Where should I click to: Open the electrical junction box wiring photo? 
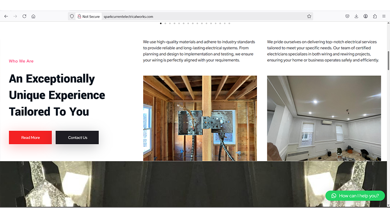click(x=200, y=118)
